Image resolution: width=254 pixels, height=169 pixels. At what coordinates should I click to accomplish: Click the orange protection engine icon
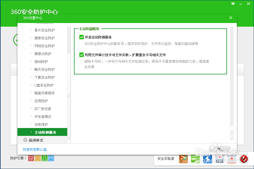[38, 158]
